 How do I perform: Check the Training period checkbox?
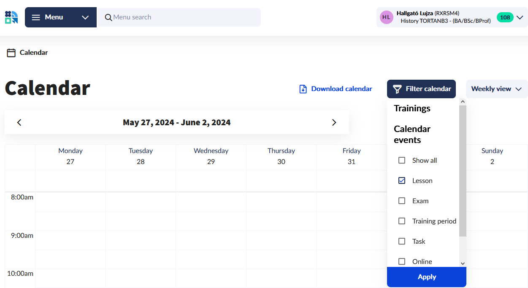click(402, 221)
